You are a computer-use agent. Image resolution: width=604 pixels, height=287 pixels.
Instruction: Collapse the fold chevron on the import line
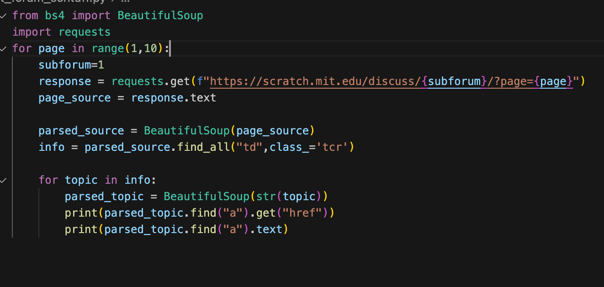[4, 15]
